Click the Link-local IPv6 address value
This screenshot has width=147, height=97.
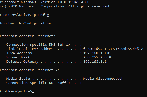(x=113, y=49)
